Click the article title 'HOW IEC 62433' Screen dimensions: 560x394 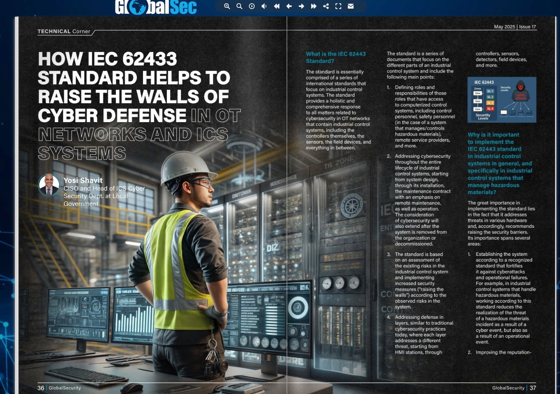[108, 59]
